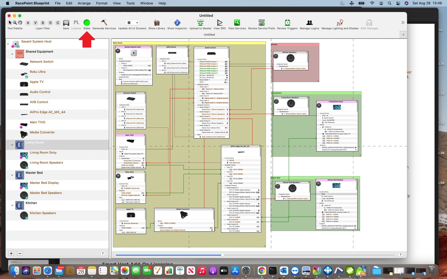Viewport: 447px width, 279px height.
Task: Click the Save floppy disk toolbar icon
Action: pyautogui.click(x=66, y=23)
